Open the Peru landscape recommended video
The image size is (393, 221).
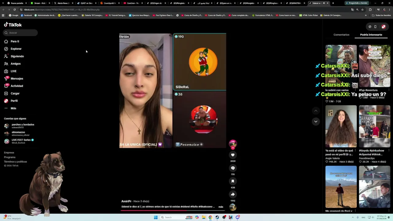[x=341, y=187]
